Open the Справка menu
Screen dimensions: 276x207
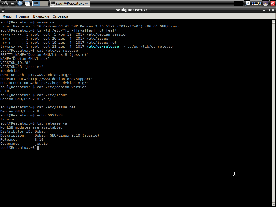pos(60,16)
